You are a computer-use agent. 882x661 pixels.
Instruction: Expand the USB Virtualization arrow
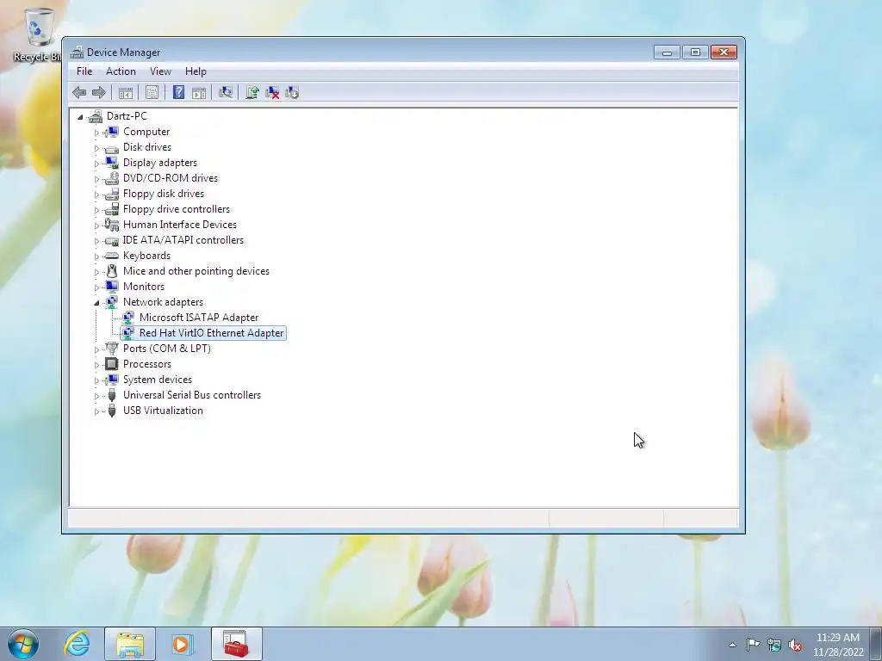[x=96, y=411]
